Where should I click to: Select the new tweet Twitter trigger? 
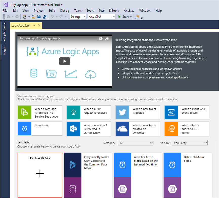coord(137,112)
